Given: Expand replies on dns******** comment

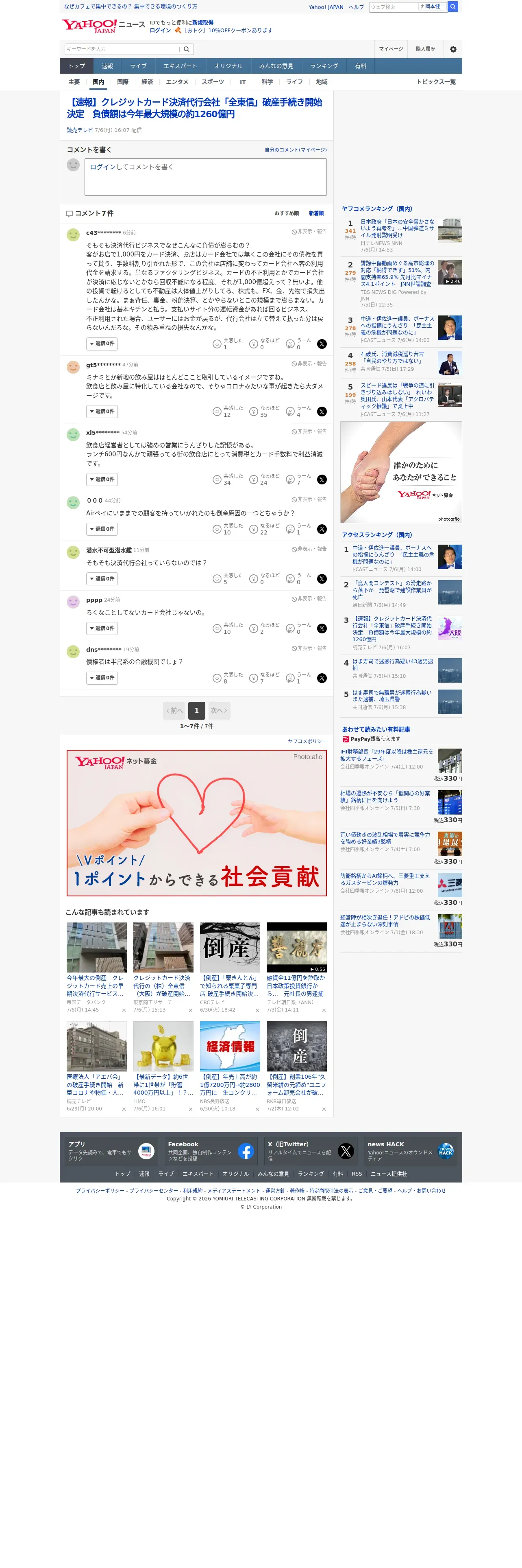Looking at the screenshot, I should tap(102, 678).
